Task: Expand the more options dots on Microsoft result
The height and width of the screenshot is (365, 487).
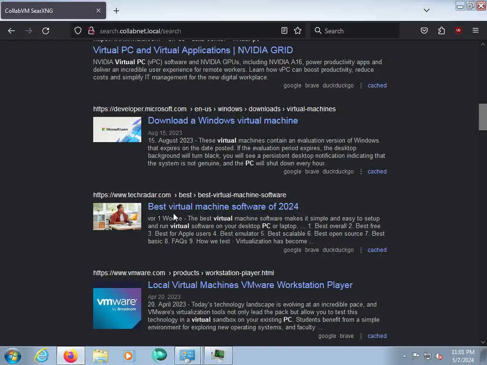Action: 361,171
